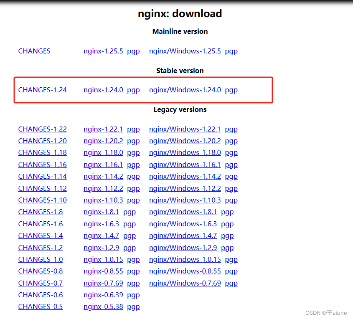Open CHANGES-0.5 changelog
Screen dimensions: 353x319
coord(40,306)
